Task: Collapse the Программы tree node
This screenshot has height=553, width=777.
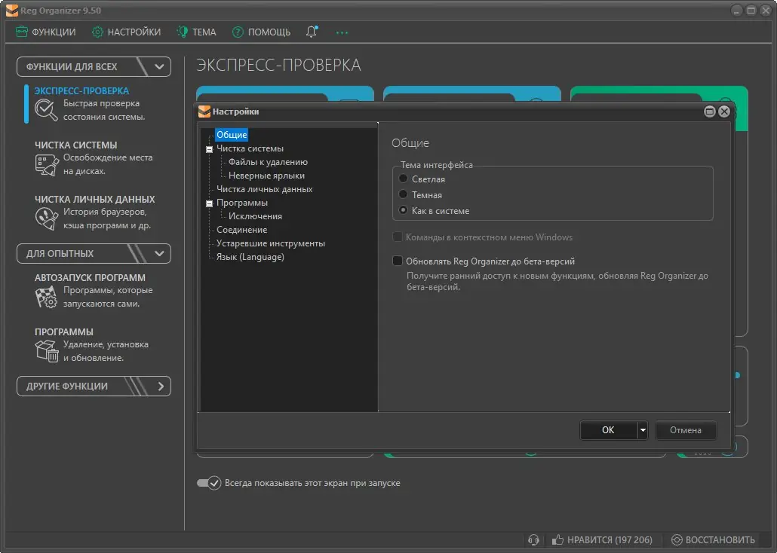Action: [x=209, y=203]
